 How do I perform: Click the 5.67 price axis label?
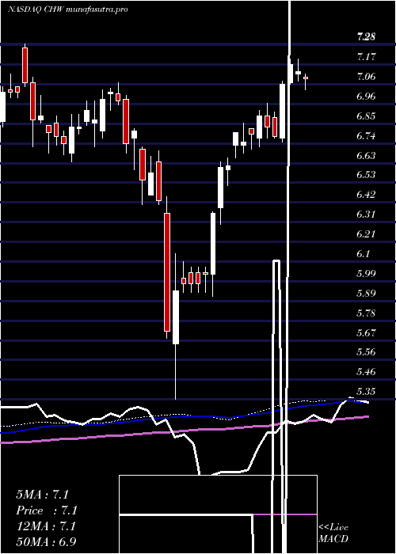pos(366,333)
